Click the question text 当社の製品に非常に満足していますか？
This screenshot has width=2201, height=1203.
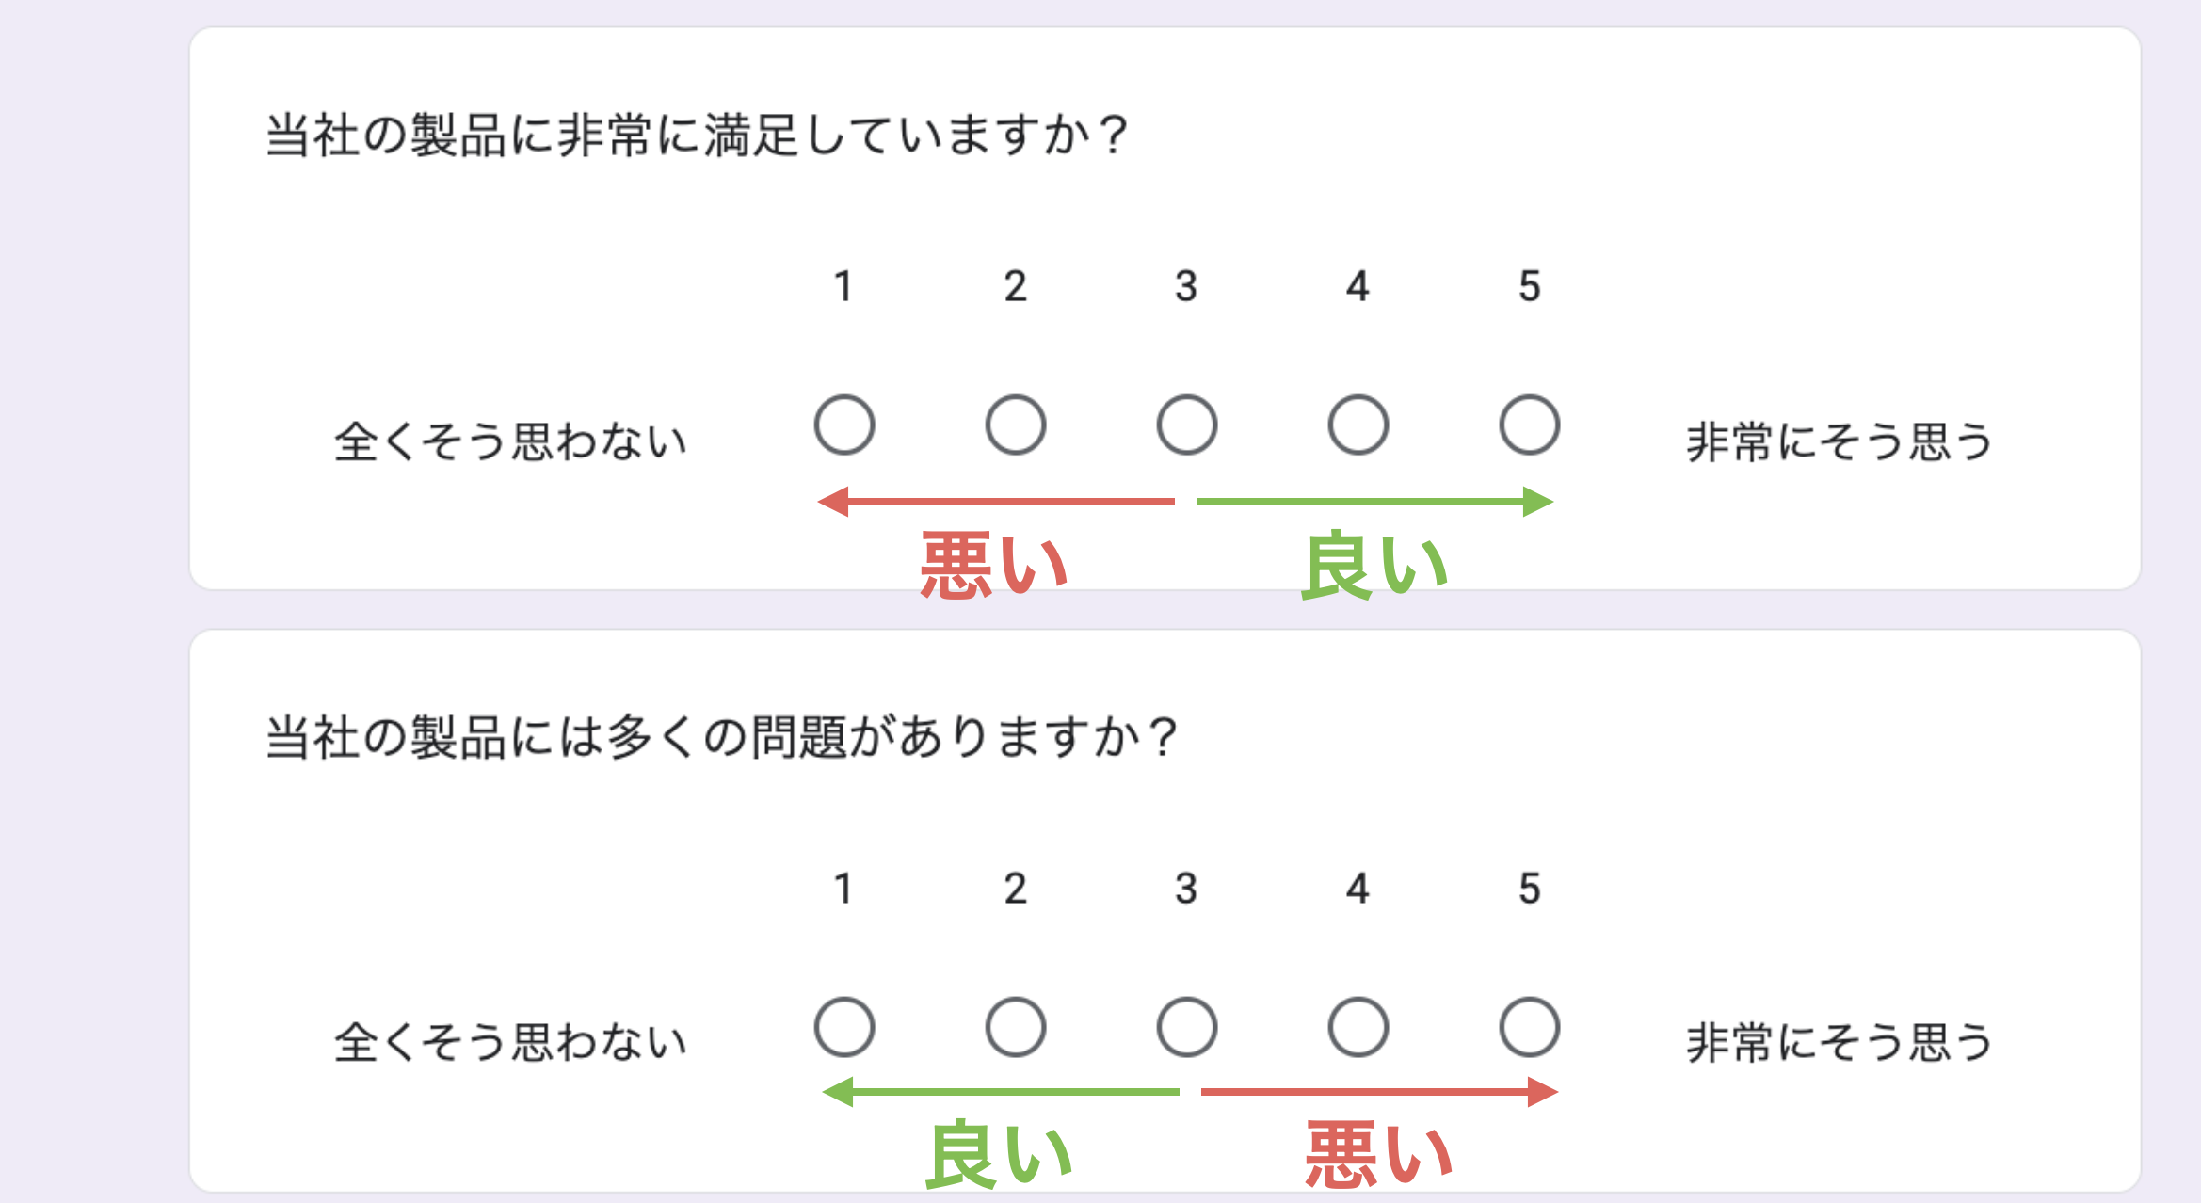[698, 135]
